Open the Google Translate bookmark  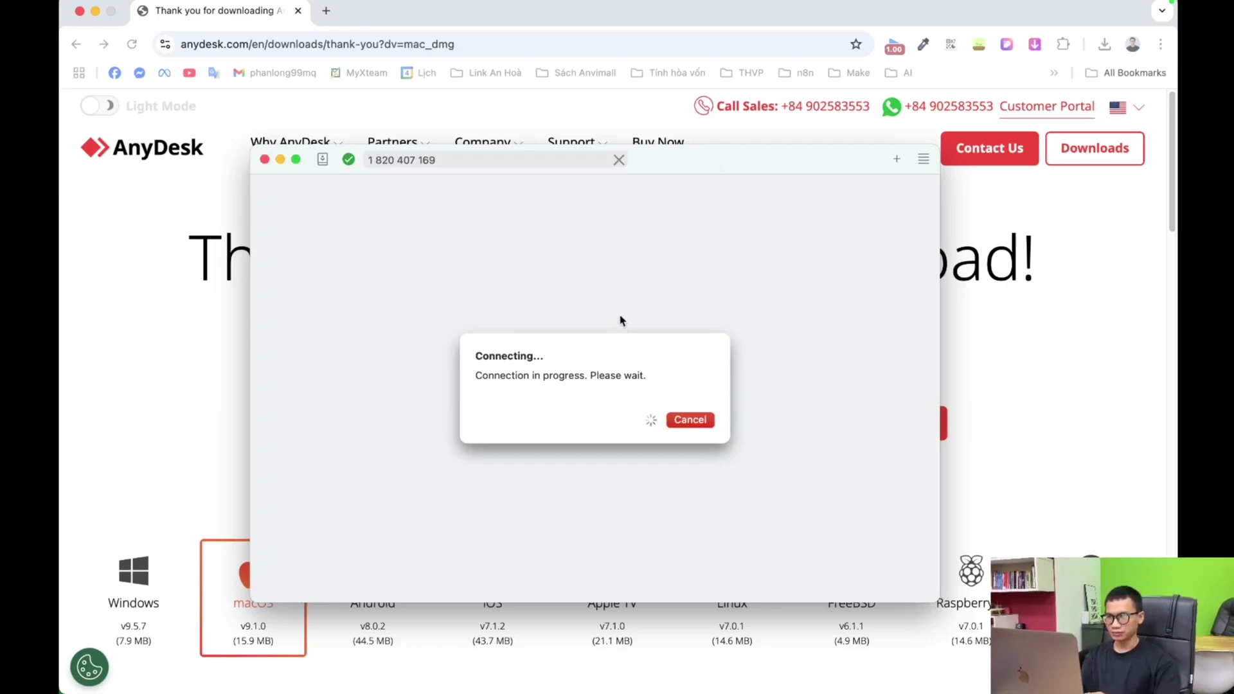(x=214, y=73)
